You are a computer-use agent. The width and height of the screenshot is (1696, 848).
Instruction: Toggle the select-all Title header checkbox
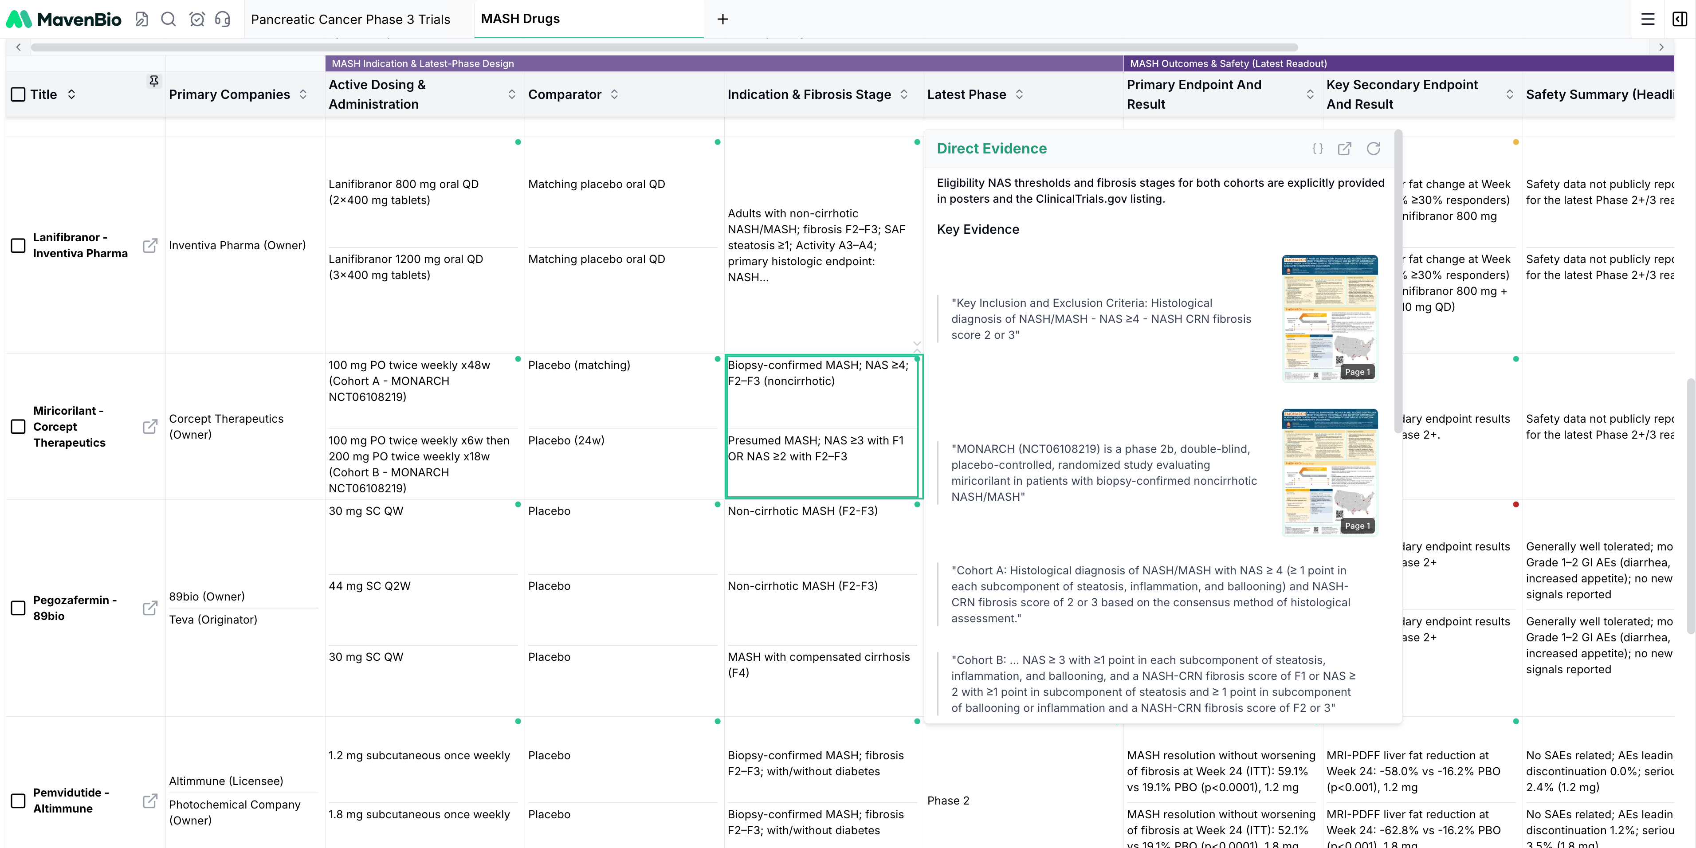(19, 94)
